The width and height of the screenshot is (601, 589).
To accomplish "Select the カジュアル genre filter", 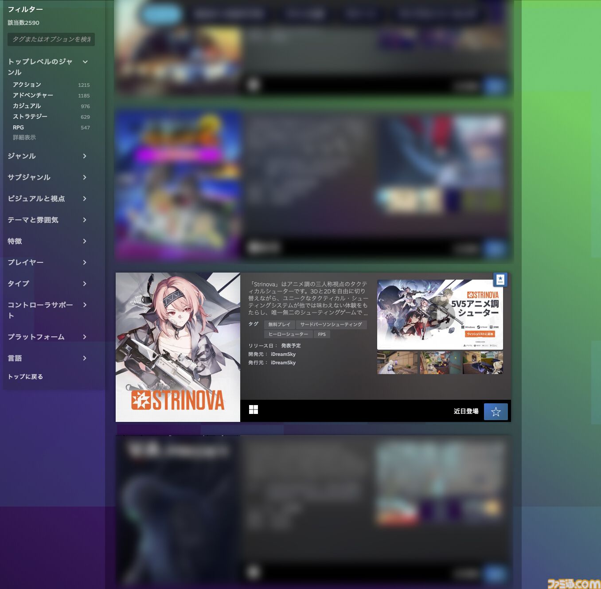I will point(27,106).
